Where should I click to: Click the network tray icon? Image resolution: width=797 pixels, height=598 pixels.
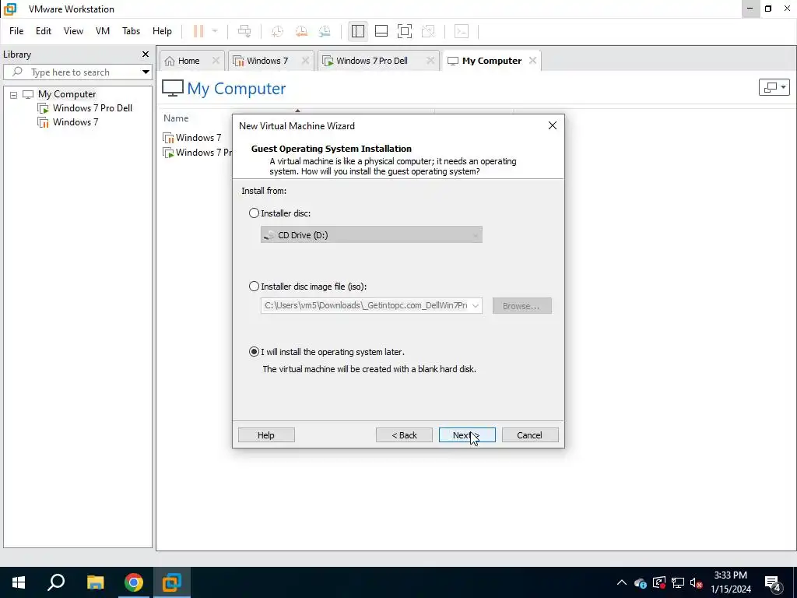678,582
